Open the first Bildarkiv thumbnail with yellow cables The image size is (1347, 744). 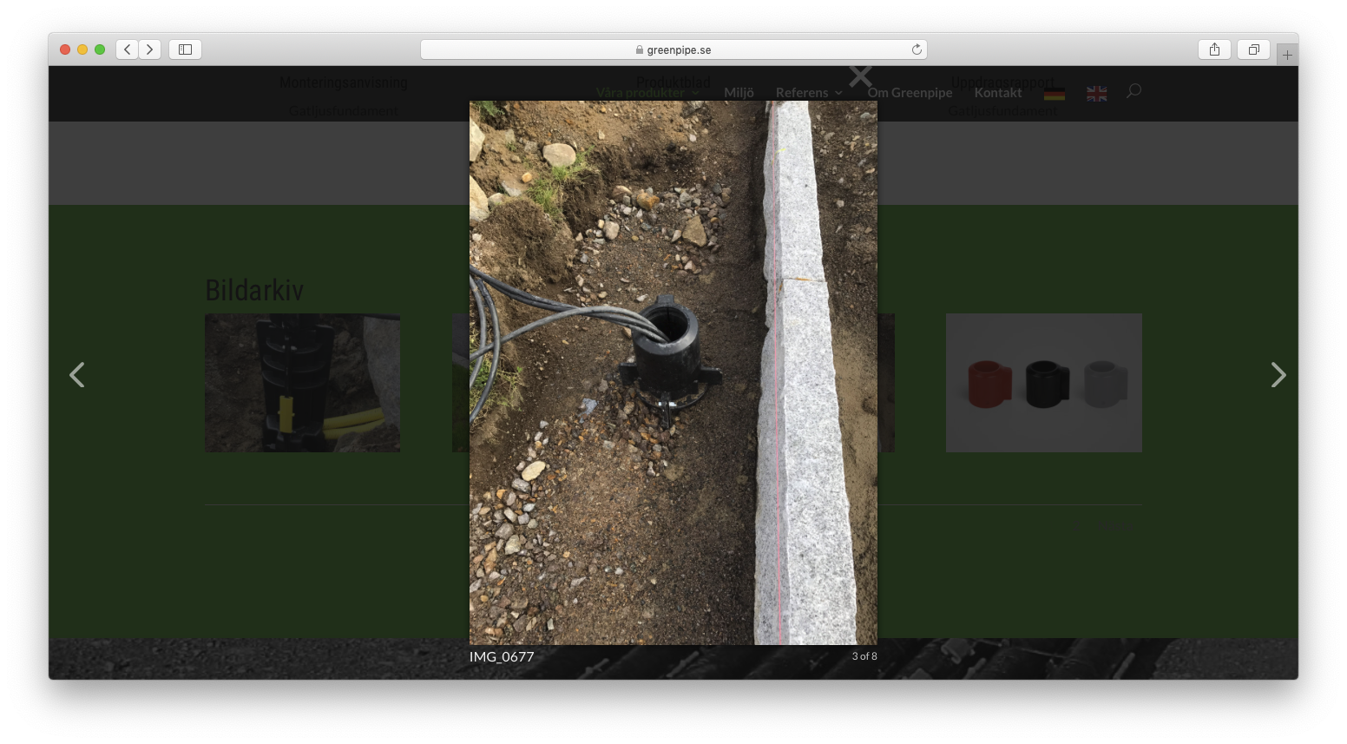(x=303, y=383)
